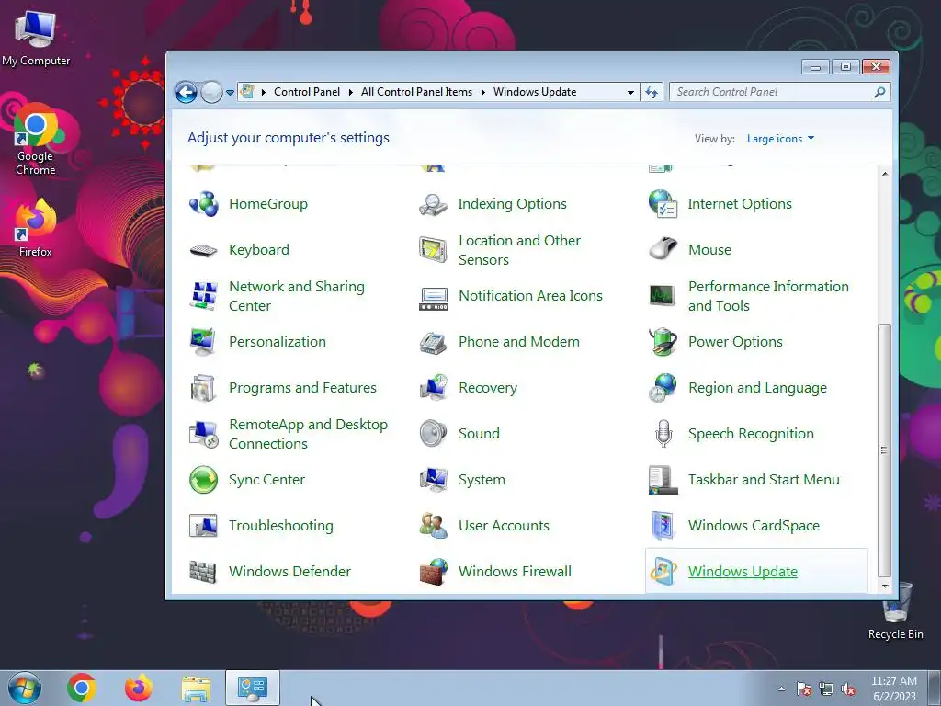Click Control Panel in the breadcrumb
The height and width of the screenshot is (706, 941).
click(307, 92)
